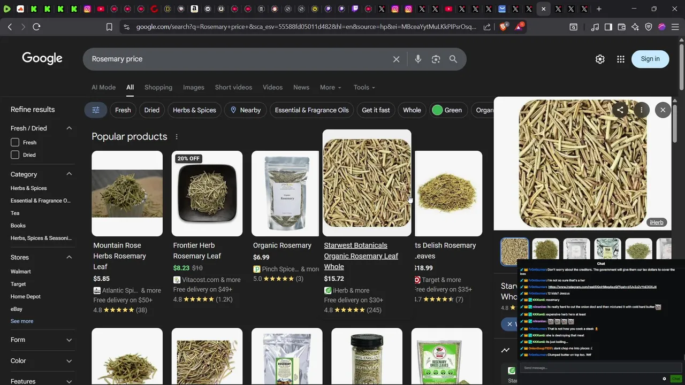685x385 pixels.
Task: Open the Brave VPN shield icon
Action: pos(649,27)
